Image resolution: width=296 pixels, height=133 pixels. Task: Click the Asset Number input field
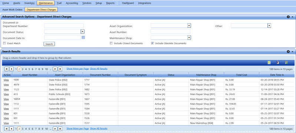171,32
